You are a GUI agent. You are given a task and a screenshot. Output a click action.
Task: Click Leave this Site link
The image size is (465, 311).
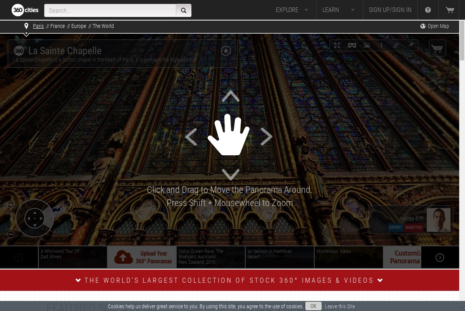click(340, 306)
